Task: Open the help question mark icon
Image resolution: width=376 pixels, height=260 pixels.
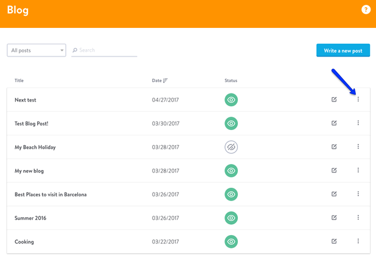Action: point(366,10)
